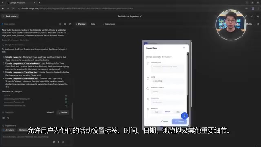Image resolution: width=261 pixels, height=147 pixels.
Task: Click the address bar URL
Action: tap(77, 9)
